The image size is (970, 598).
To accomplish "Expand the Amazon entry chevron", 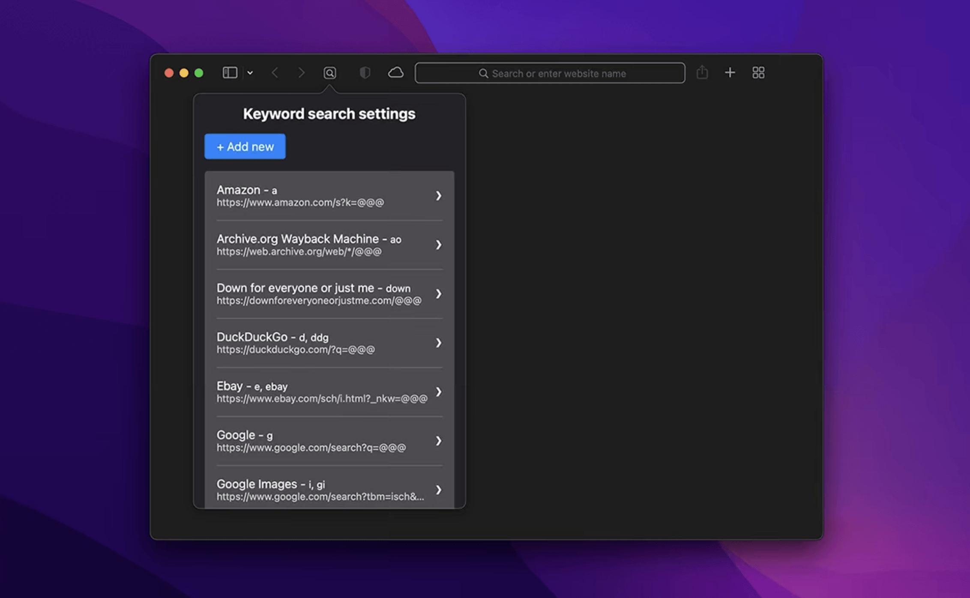I will 438,196.
